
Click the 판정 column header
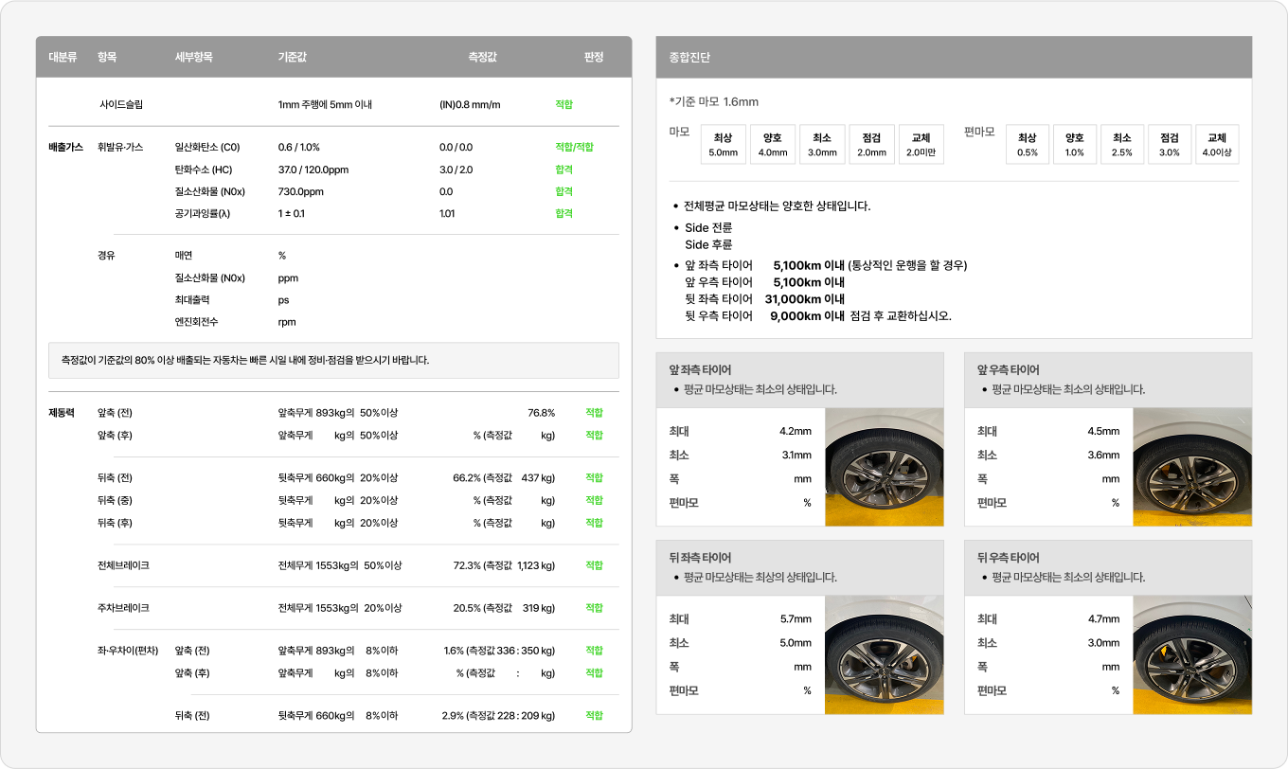coord(594,58)
